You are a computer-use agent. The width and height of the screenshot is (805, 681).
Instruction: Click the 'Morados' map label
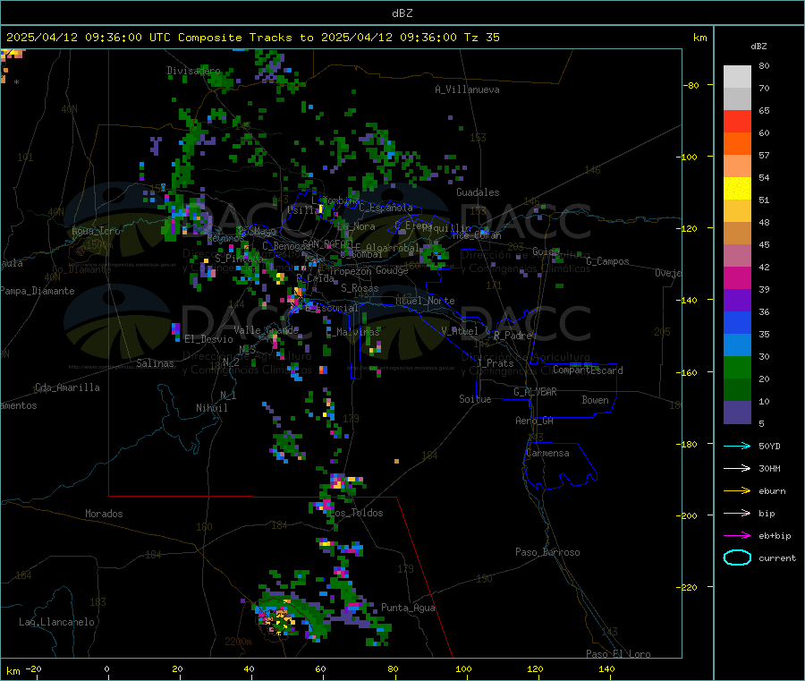[104, 514]
